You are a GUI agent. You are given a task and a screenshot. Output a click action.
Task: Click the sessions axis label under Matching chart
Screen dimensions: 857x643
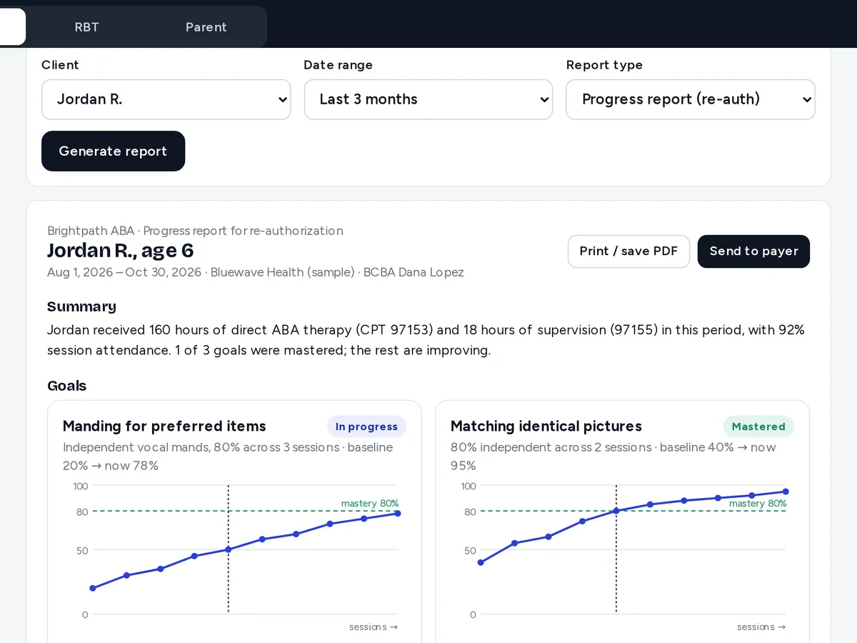[x=761, y=627]
